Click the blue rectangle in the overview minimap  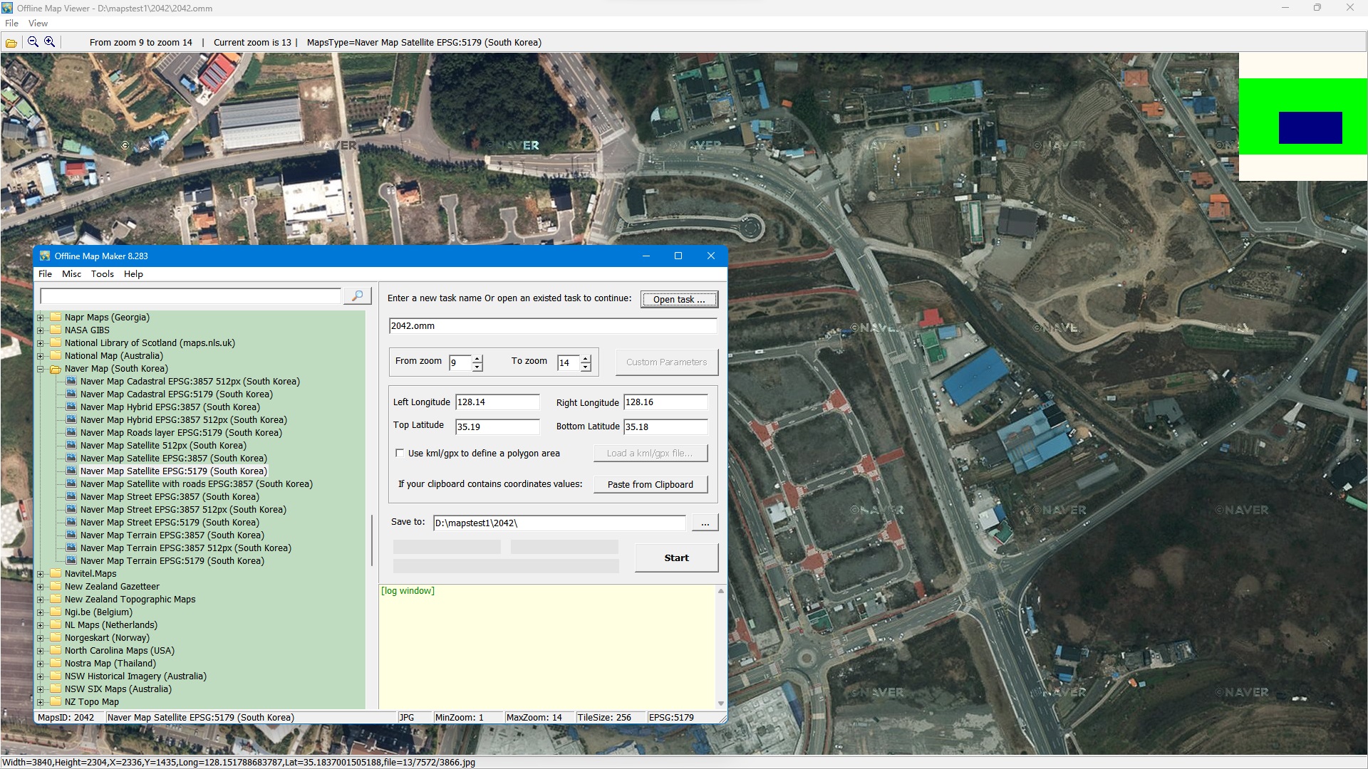(x=1310, y=127)
